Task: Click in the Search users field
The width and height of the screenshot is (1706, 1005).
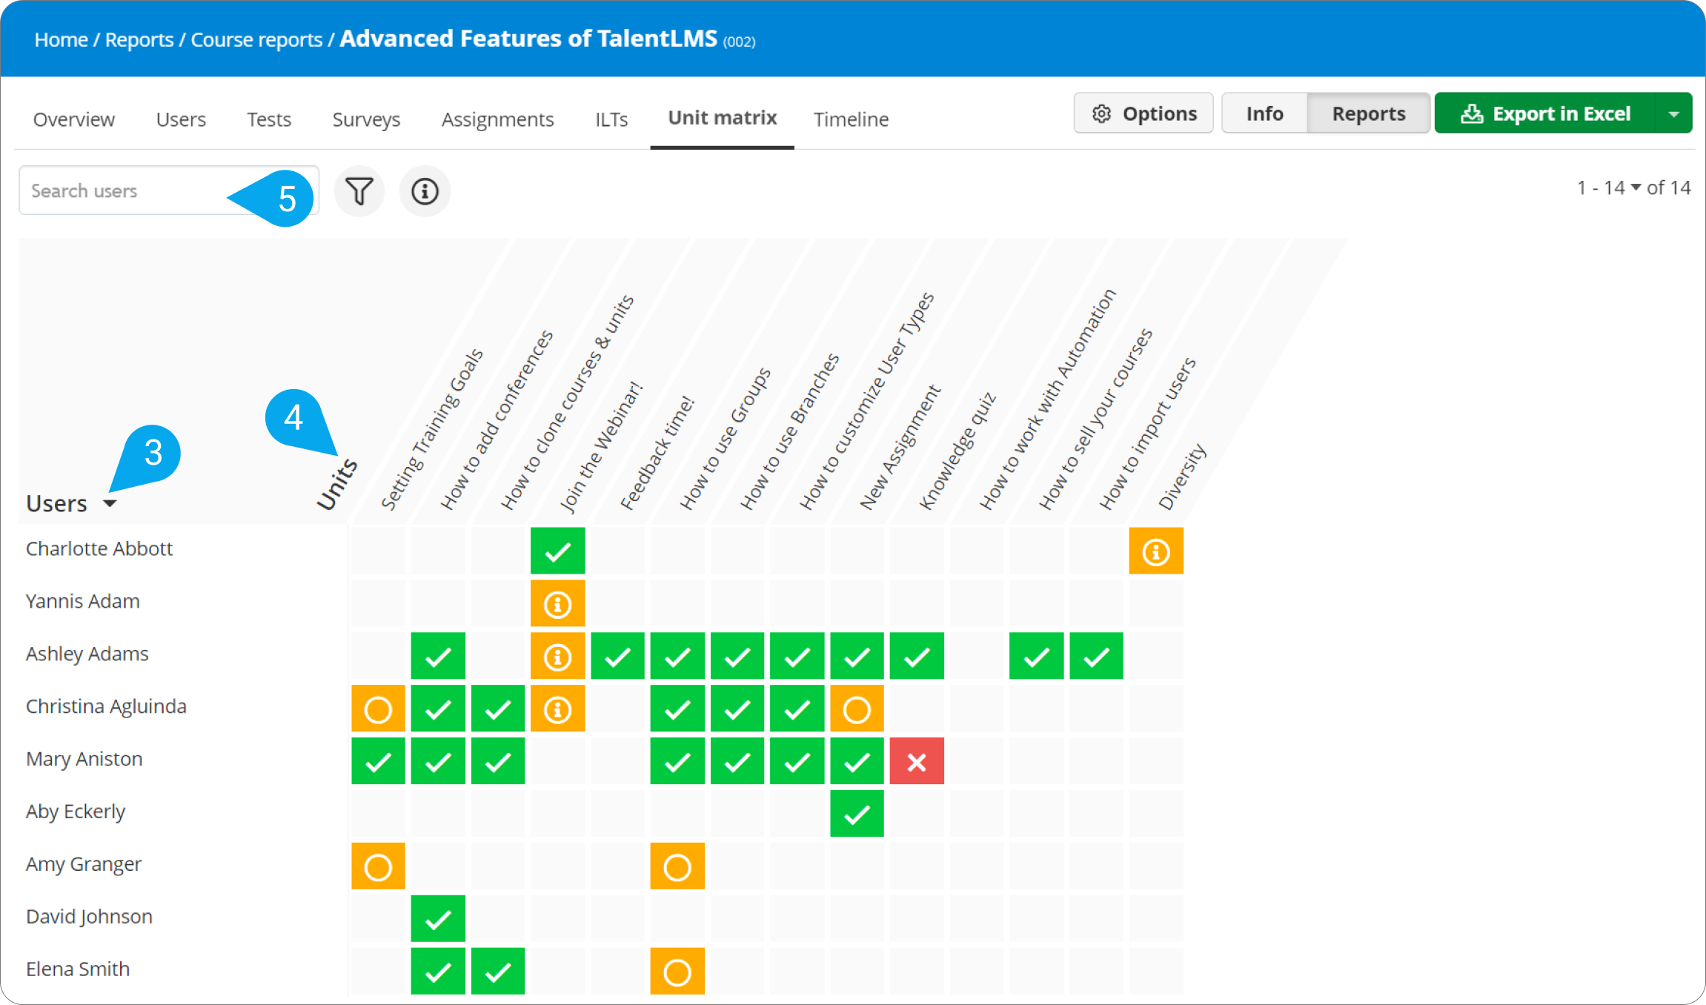Action: click(x=169, y=190)
